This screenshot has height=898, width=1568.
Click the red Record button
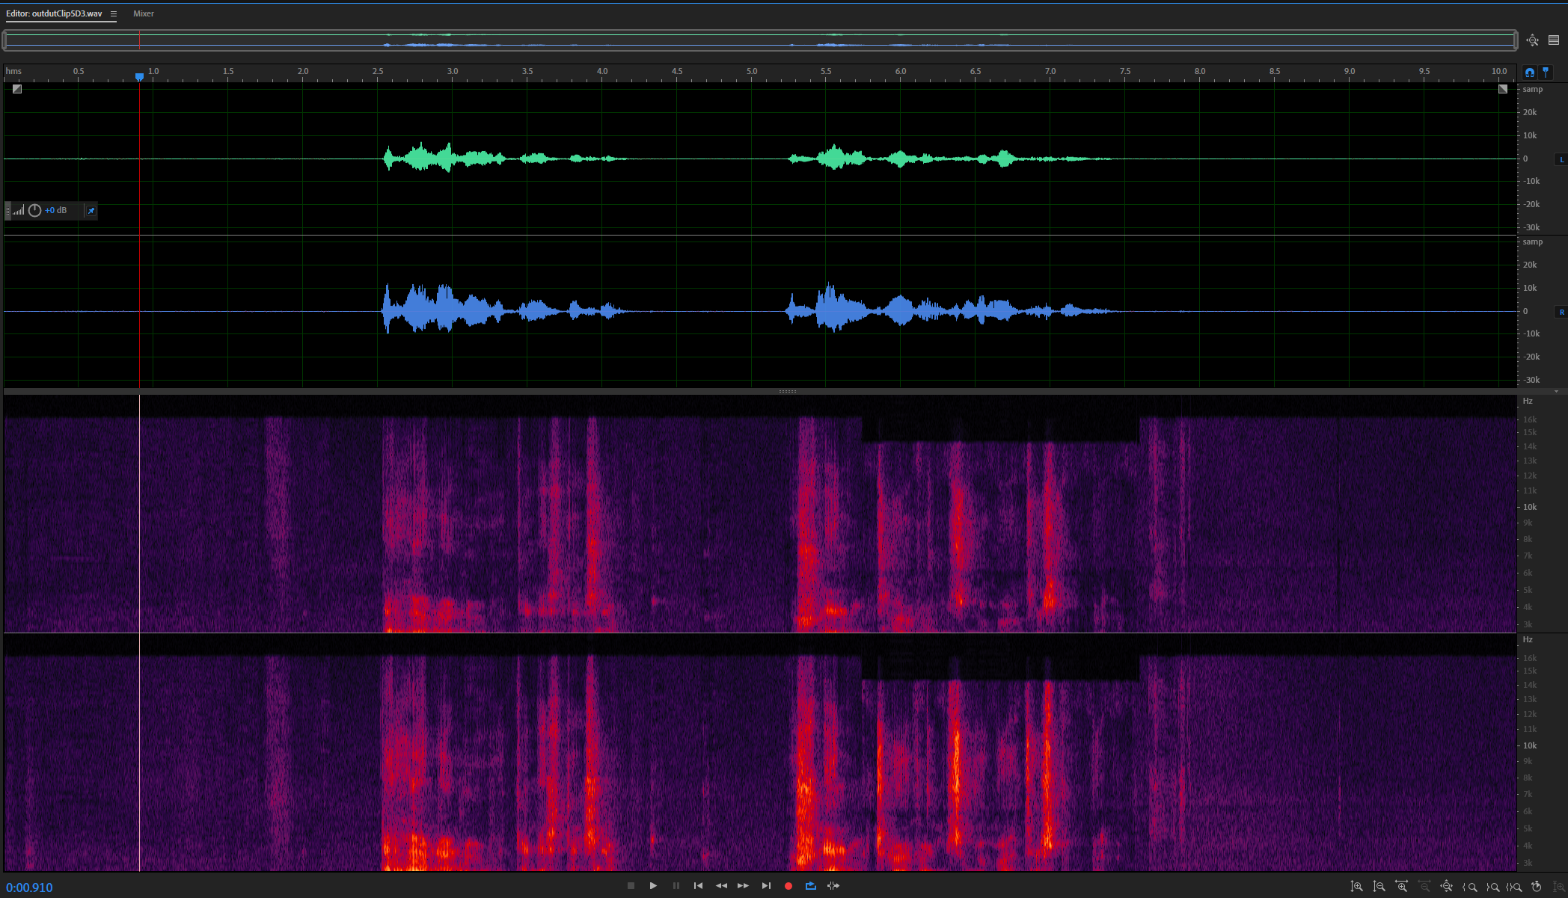(788, 886)
